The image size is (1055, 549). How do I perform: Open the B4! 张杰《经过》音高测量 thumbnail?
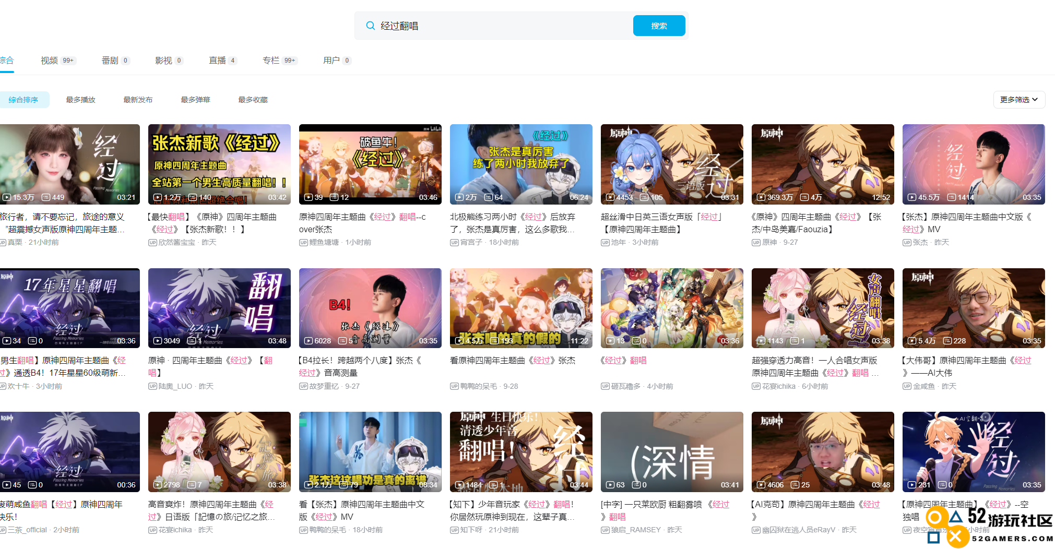[x=370, y=308]
